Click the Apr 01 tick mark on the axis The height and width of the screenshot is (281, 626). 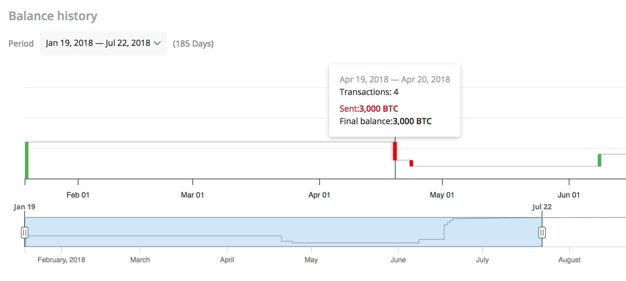320,181
